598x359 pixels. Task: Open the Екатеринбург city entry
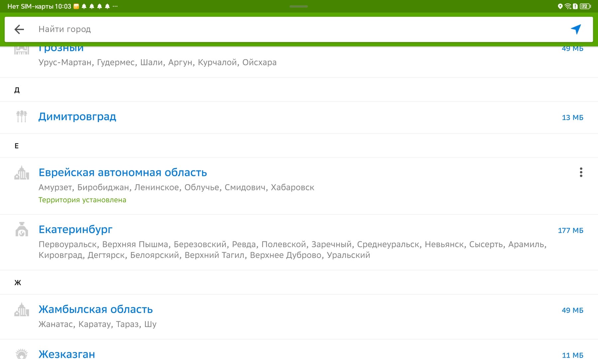coord(75,229)
